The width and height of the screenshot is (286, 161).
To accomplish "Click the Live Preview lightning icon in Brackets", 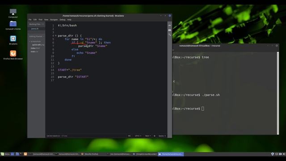I will pos(170,25).
